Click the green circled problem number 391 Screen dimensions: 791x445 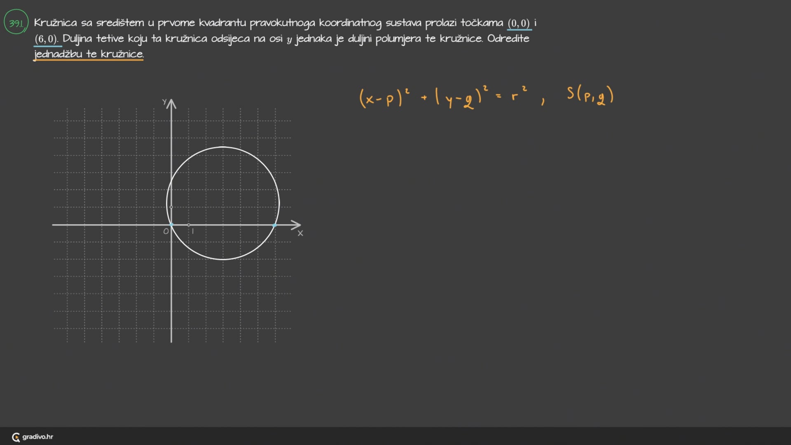click(16, 23)
